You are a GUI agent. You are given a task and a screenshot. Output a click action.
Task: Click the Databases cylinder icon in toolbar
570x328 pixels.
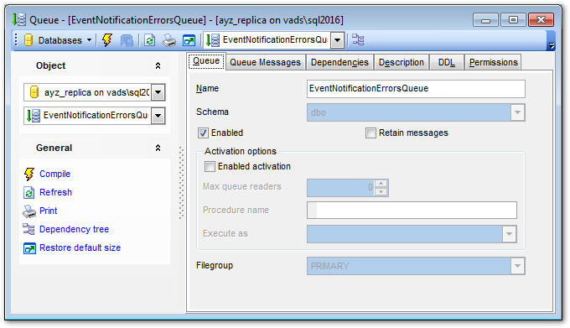click(x=28, y=40)
